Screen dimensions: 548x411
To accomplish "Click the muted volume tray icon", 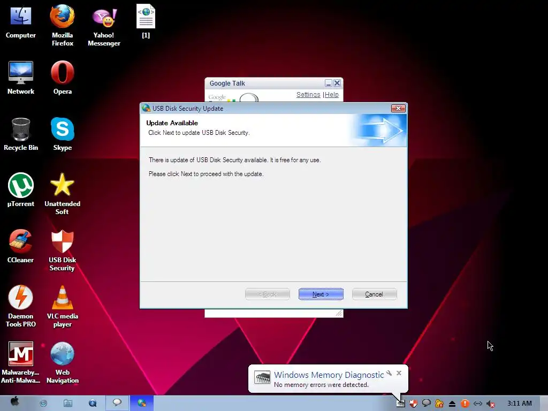I will pyautogui.click(x=491, y=404).
